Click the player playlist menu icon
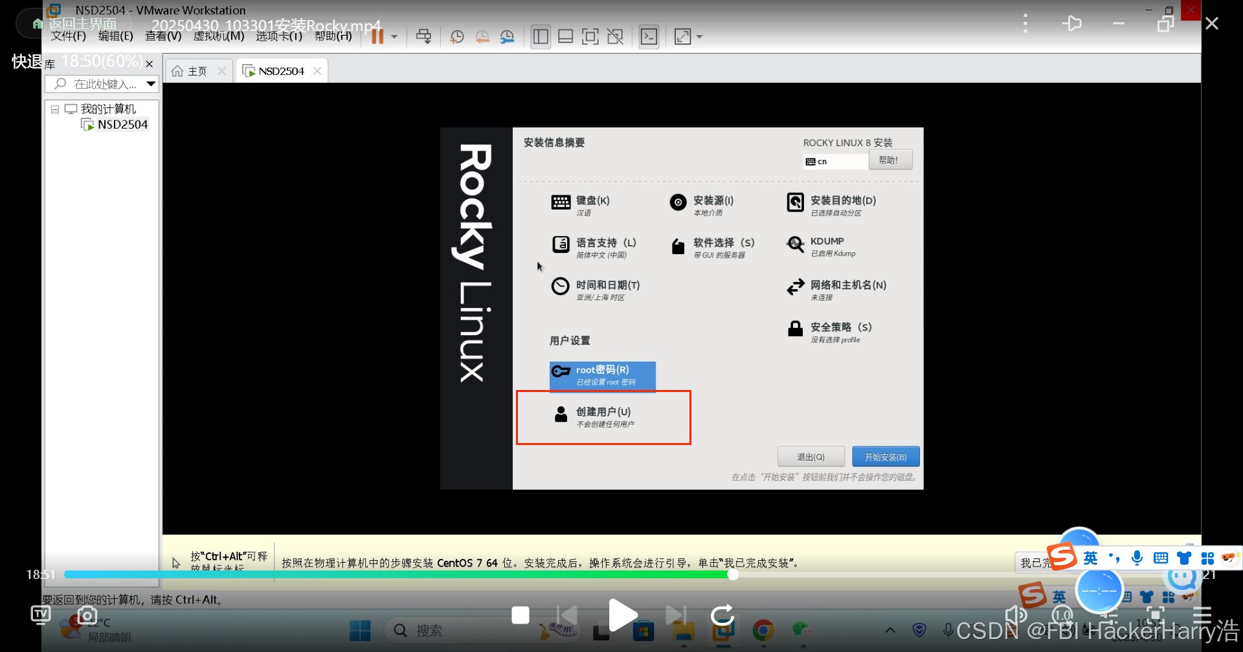 (x=1202, y=614)
